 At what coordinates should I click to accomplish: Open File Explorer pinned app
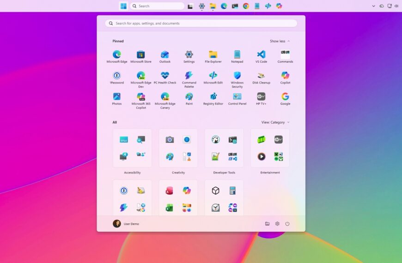tap(213, 57)
